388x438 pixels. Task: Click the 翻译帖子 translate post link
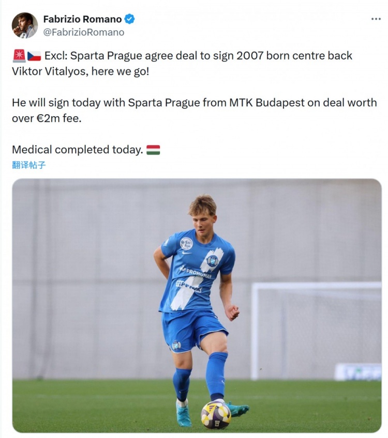point(29,165)
